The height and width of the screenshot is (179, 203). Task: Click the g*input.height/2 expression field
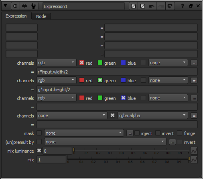117,89
